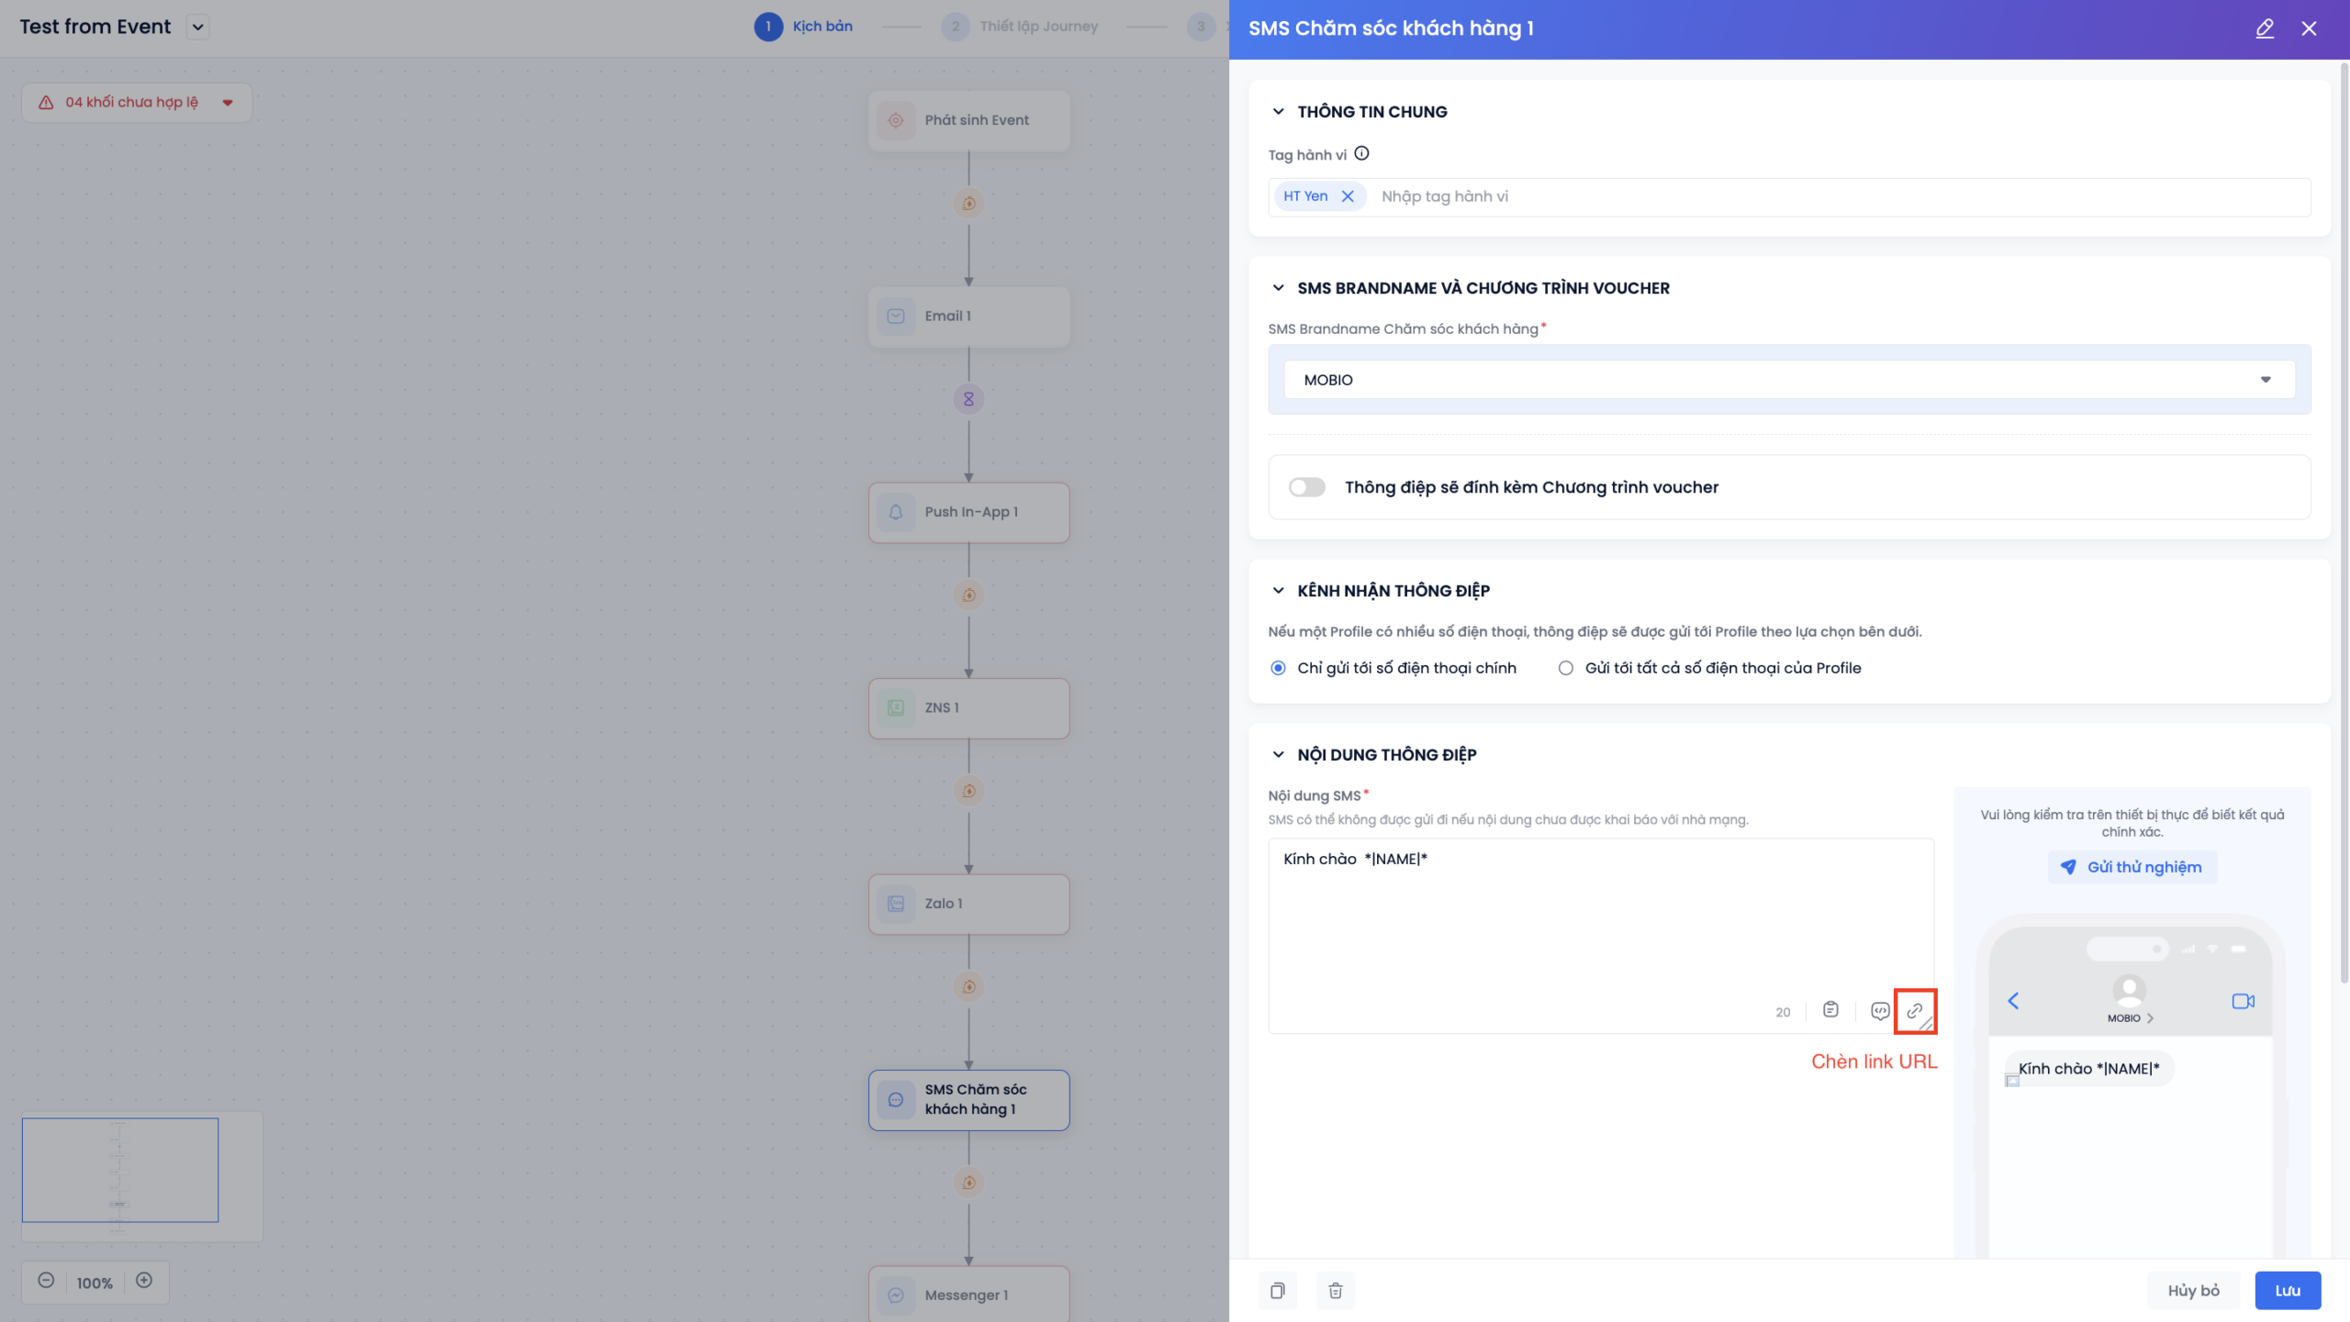The width and height of the screenshot is (2350, 1322).
Task: Expand the invalid blocks warning dropdown
Action: point(228,103)
